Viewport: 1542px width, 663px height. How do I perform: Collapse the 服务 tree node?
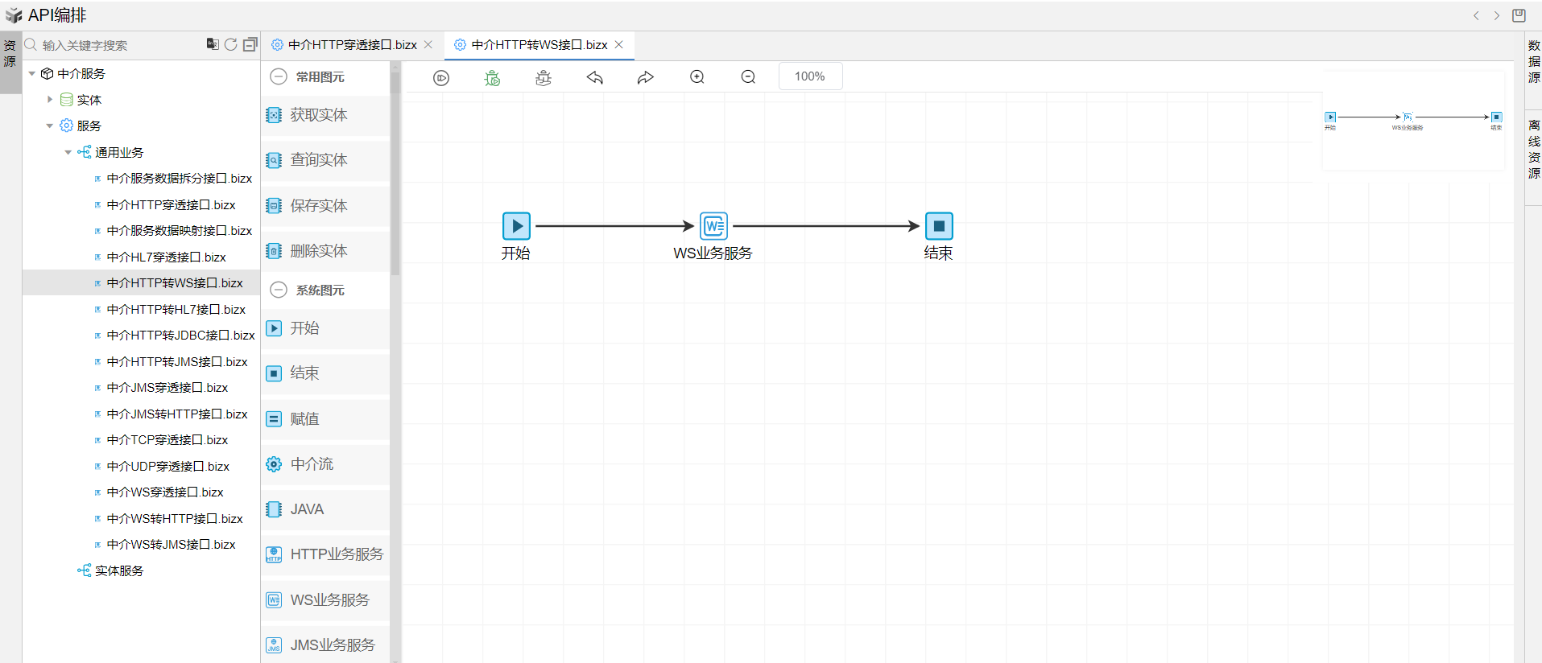[50, 126]
